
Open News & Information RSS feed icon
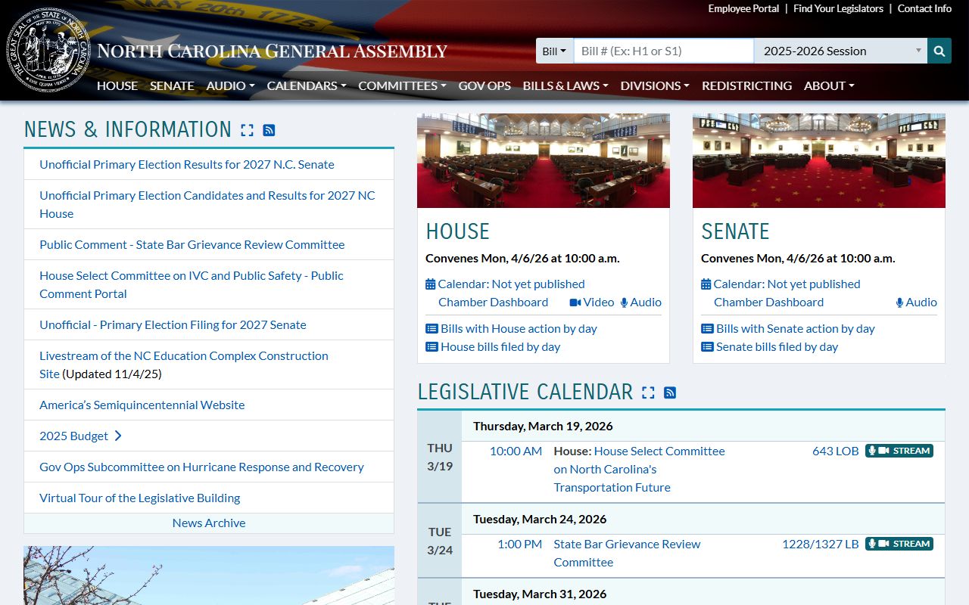coord(269,130)
